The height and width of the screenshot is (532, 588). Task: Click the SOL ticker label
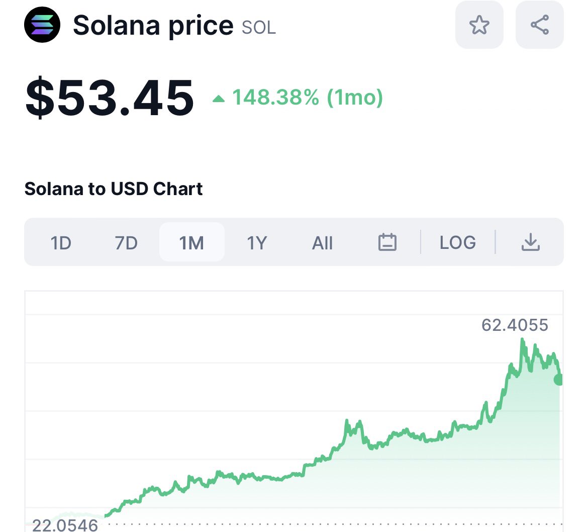[x=259, y=27]
